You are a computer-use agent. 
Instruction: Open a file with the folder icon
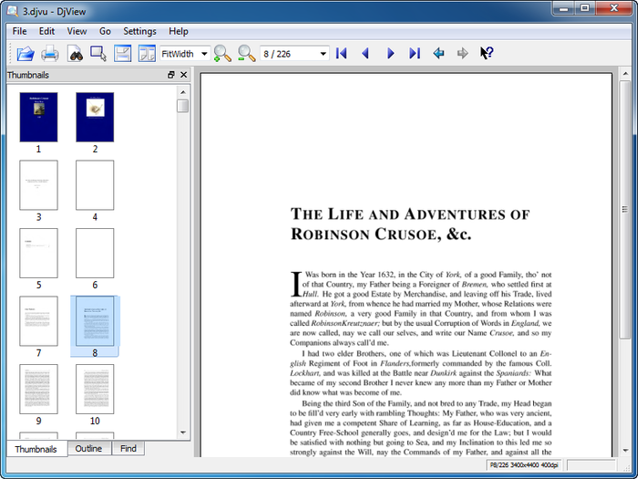click(x=26, y=53)
